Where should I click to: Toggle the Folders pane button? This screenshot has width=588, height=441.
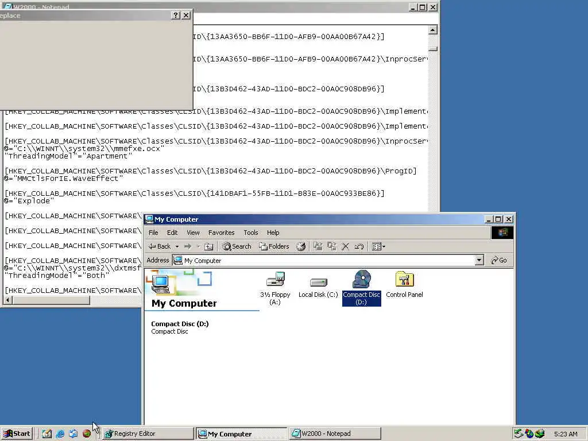click(x=274, y=246)
